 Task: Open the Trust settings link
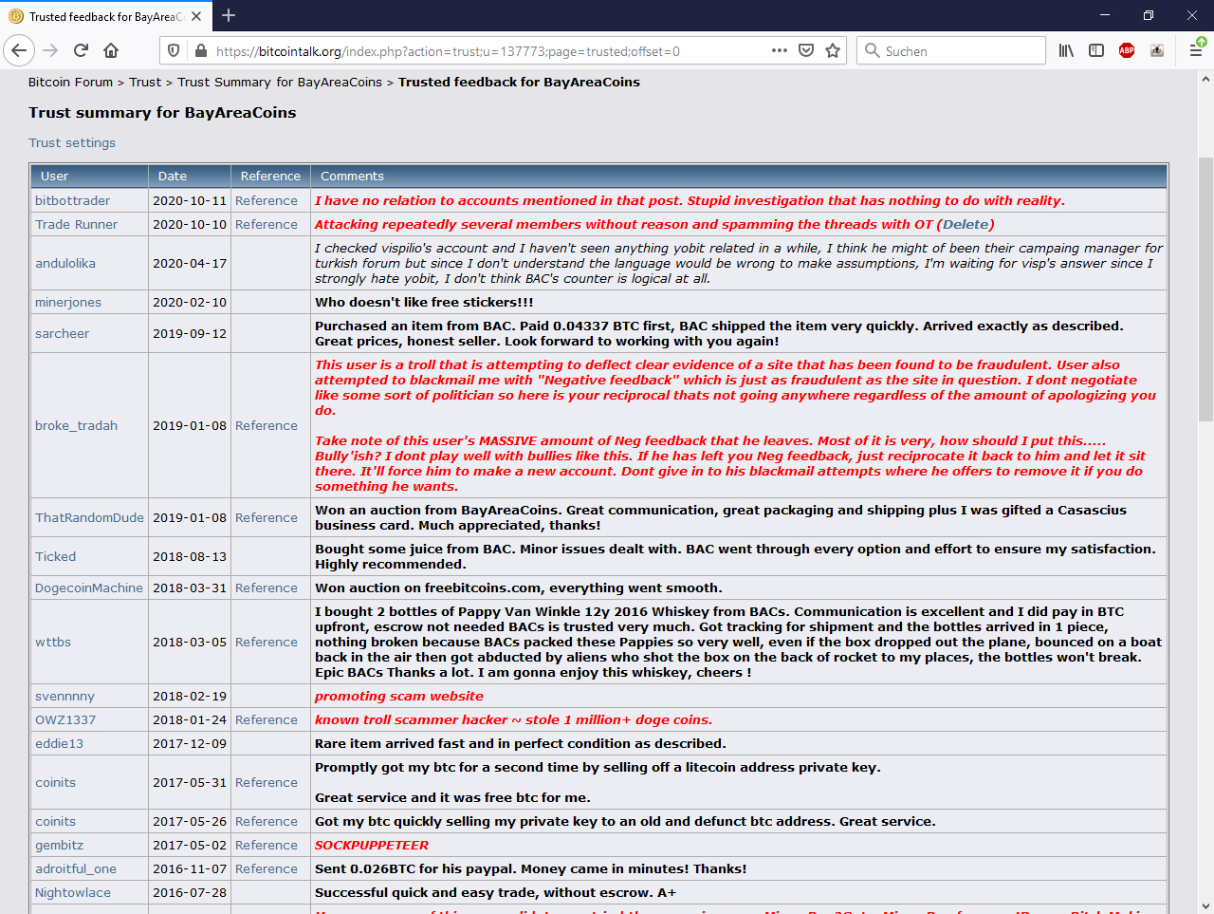tap(72, 143)
